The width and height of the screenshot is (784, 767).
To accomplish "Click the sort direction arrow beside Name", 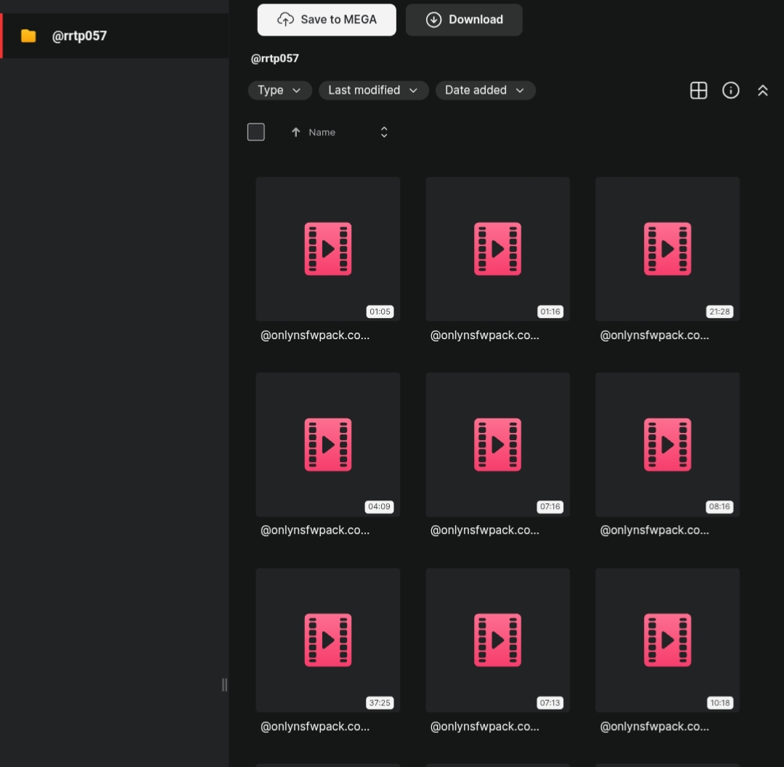I will 295,132.
